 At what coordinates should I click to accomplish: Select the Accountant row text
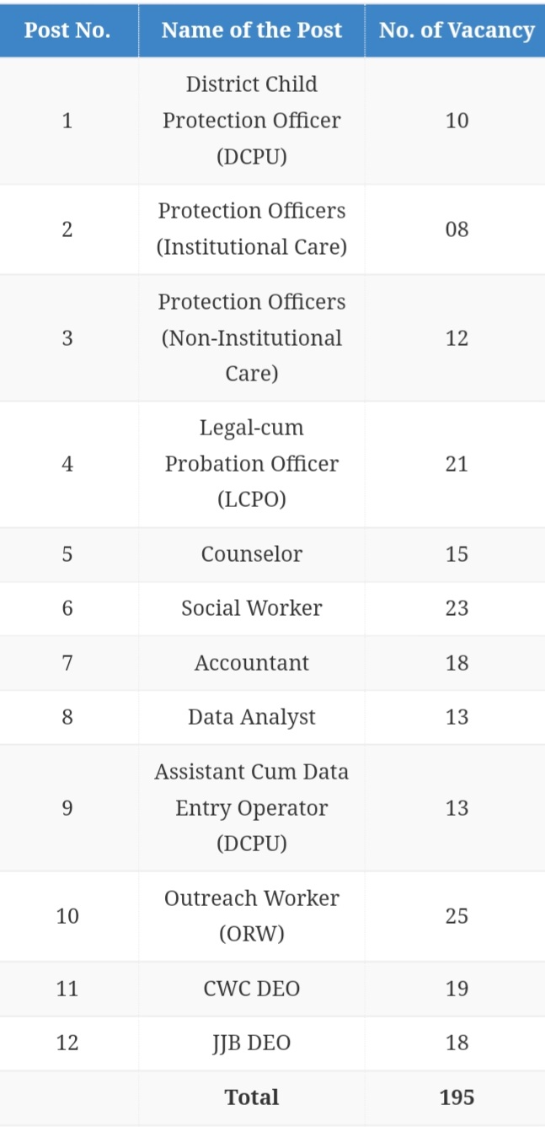click(251, 663)
